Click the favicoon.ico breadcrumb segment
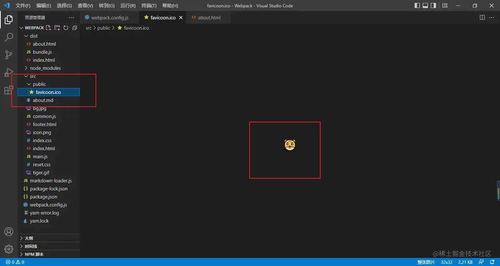 pos(133,28)
